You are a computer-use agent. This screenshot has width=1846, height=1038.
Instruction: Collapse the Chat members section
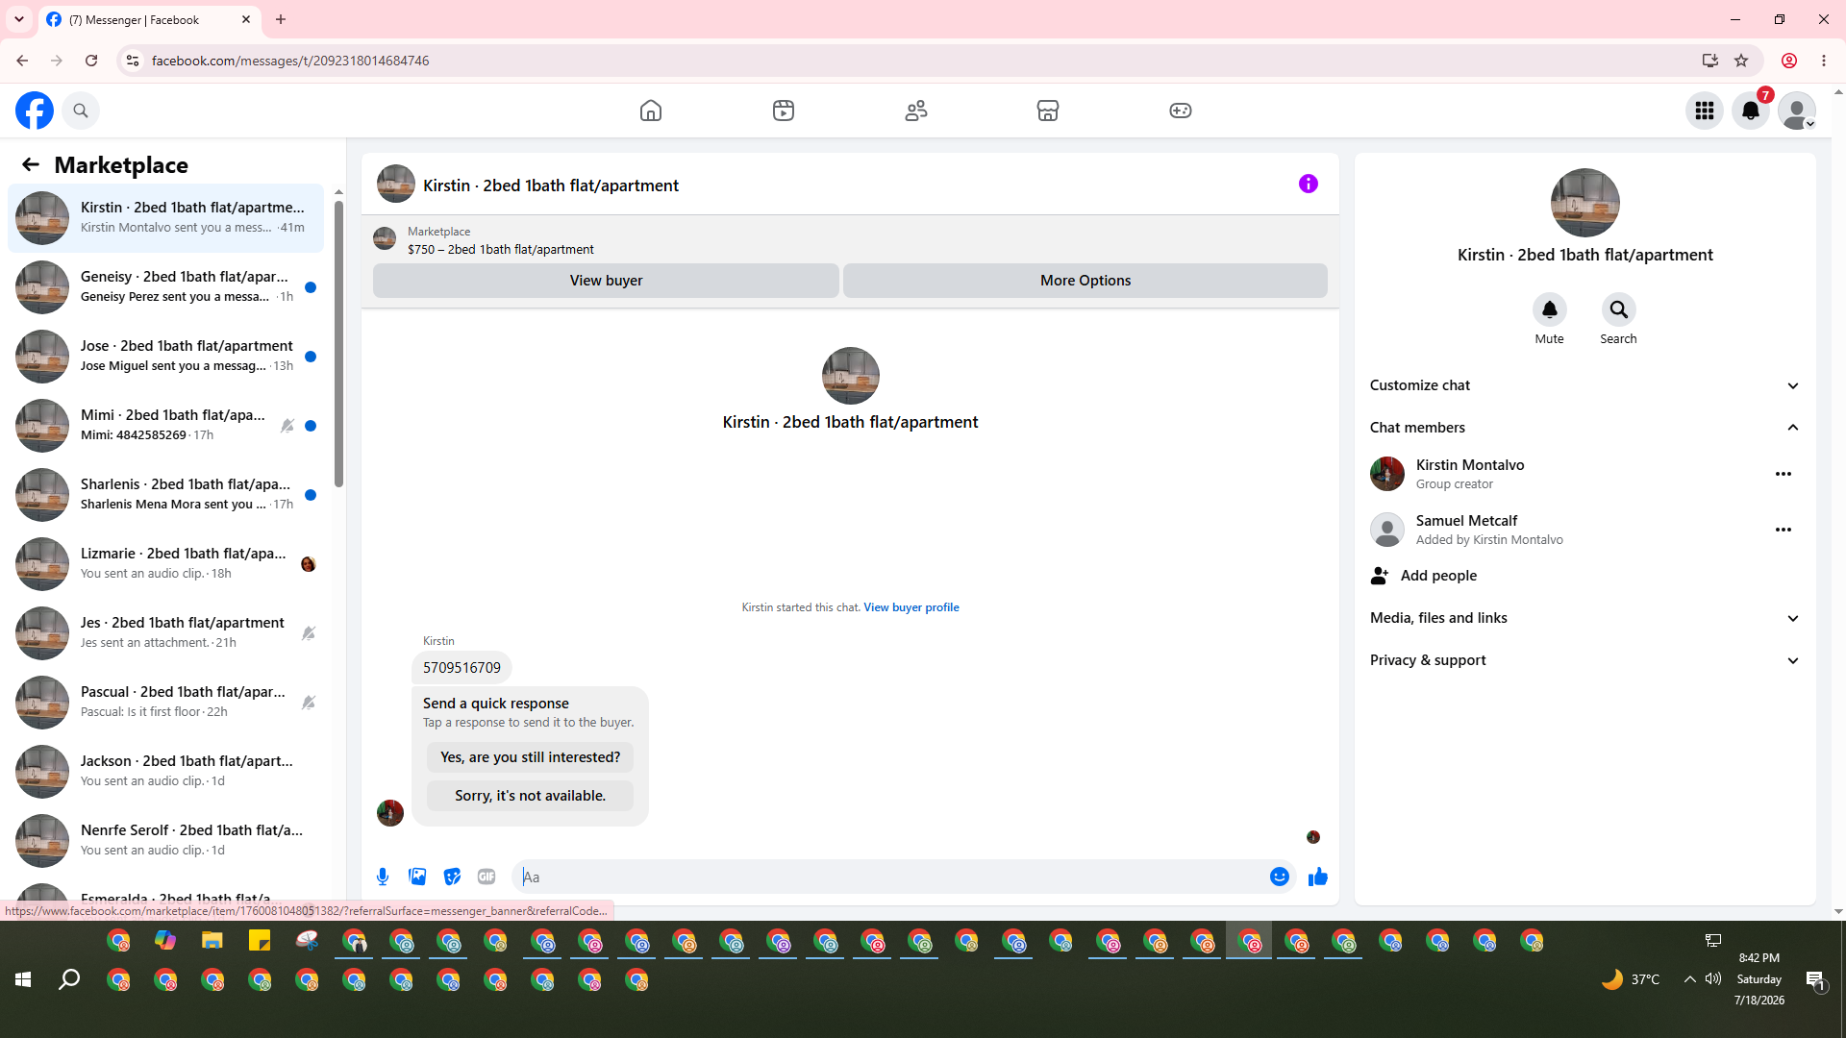click(1585, 428)
